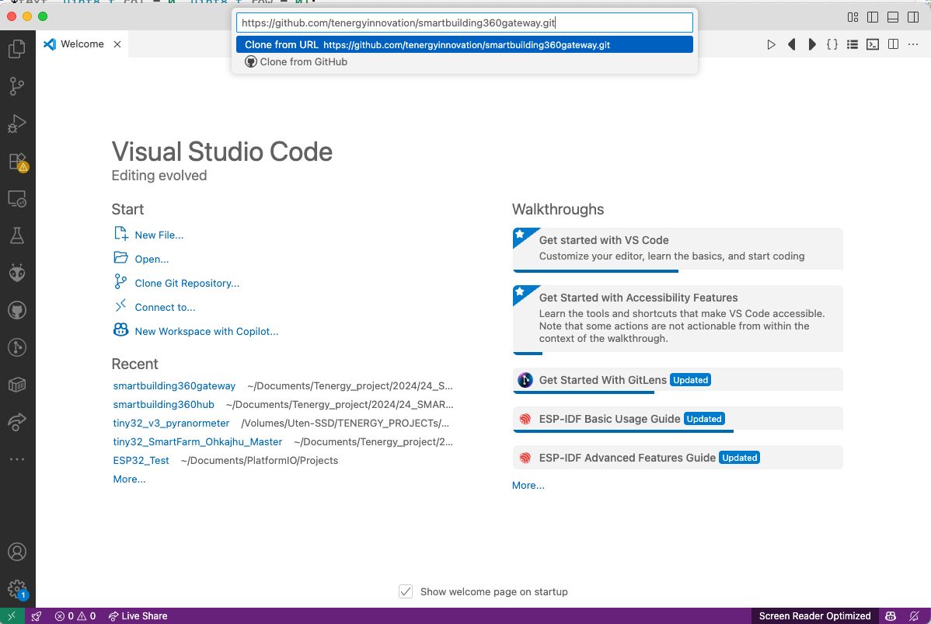Open the Remote Explorer view
This screenshot has height=624, width=931.
17,199
